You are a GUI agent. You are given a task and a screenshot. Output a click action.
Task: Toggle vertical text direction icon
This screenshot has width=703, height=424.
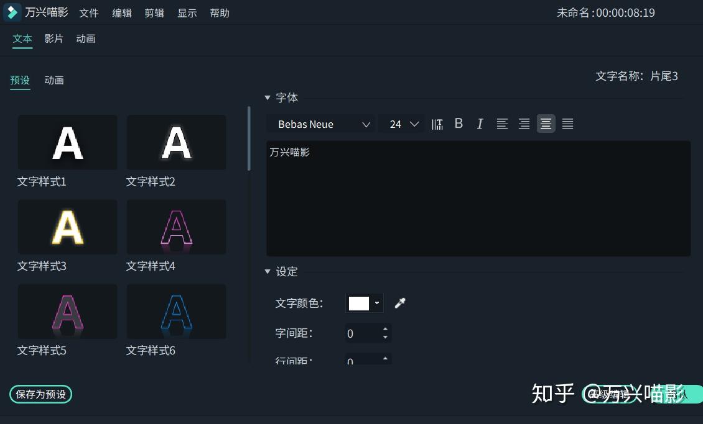pyautogui.click(x=437, y=124)
